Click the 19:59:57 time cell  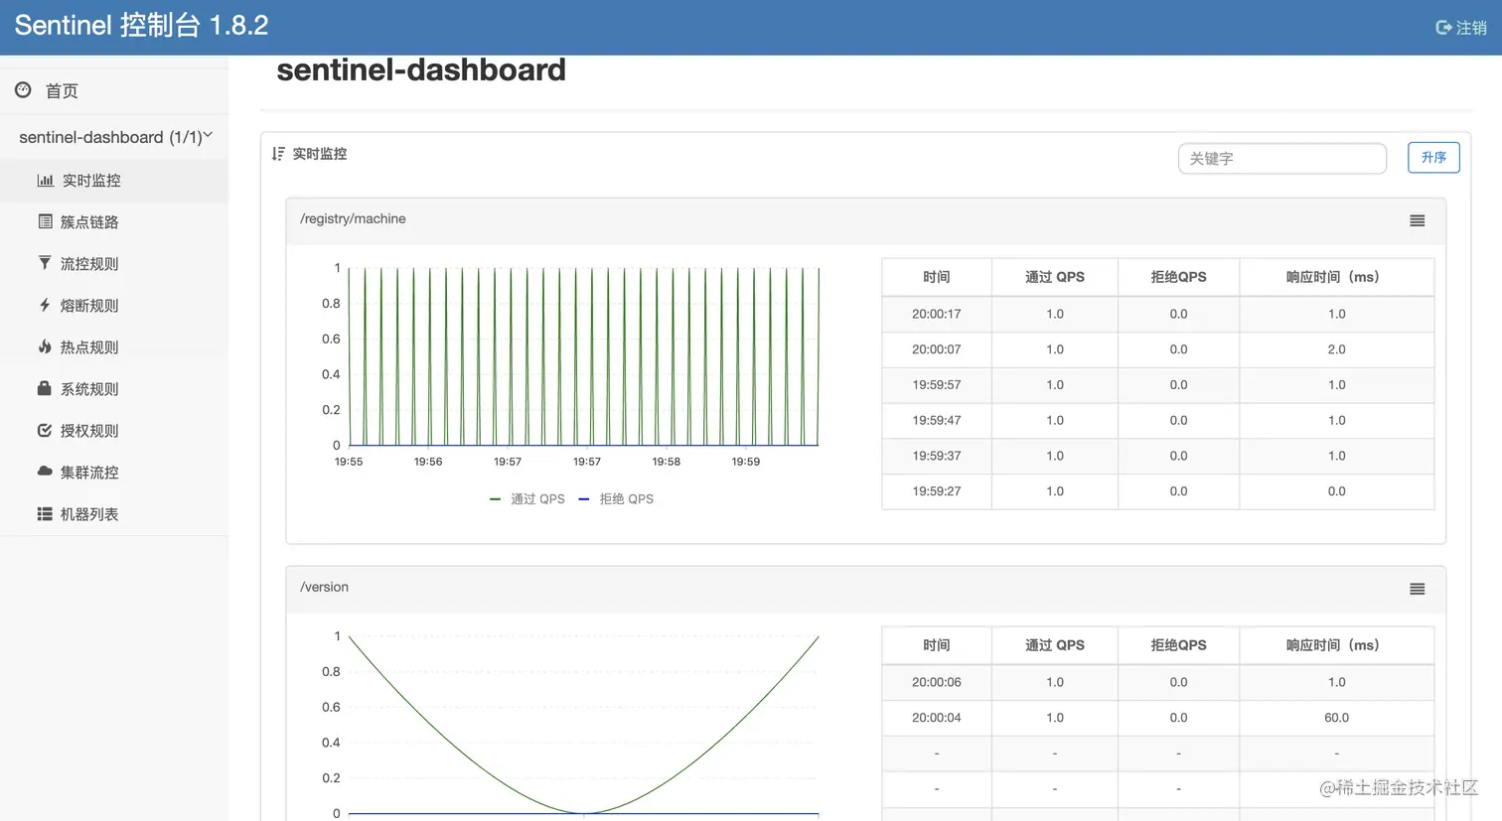tap(937, 385)
